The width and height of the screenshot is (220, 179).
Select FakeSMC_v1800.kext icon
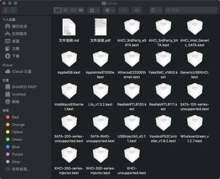163,59
